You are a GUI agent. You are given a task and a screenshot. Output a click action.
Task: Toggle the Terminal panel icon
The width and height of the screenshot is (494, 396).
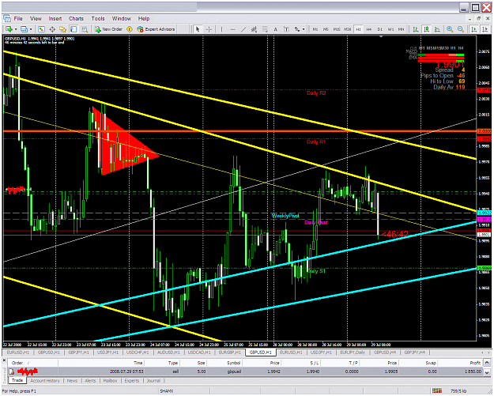(x=74, y=29)
